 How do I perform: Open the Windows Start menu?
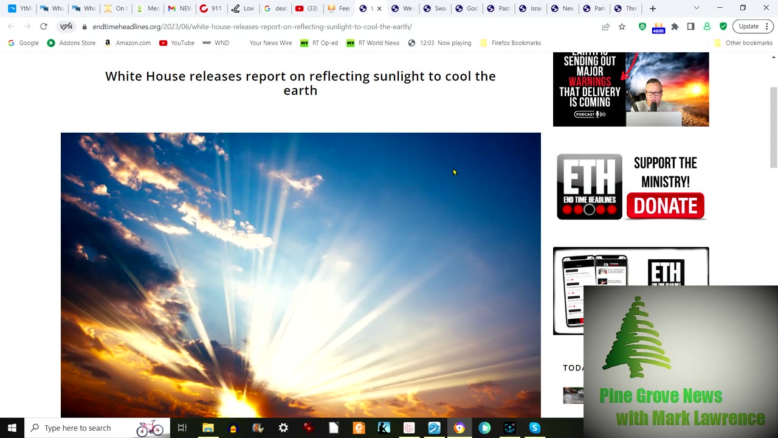[12, 428]
